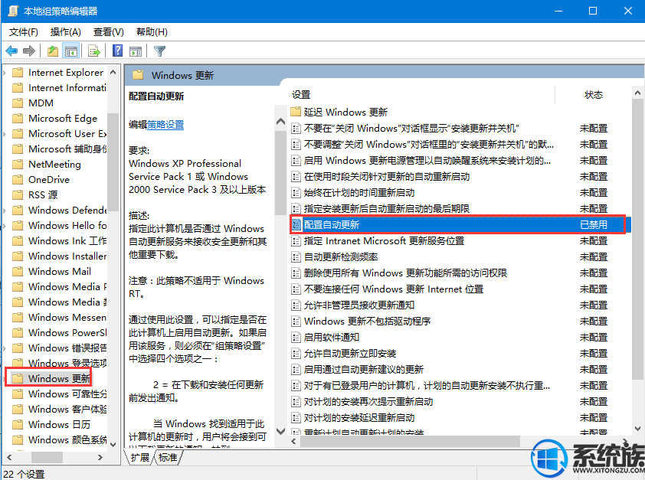This screenshot has height=480, width=645.
Task: Click the policy icon beside 配置自动更新
Action: click(296, 225)
